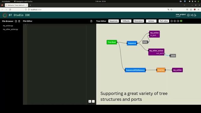Open new browser tab with plus
Viewport: 201px width, 113px height.
coord(30,5)
